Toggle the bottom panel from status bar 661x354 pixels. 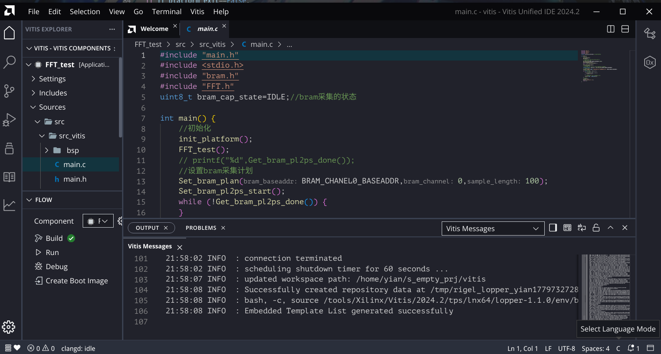(650, 348)
